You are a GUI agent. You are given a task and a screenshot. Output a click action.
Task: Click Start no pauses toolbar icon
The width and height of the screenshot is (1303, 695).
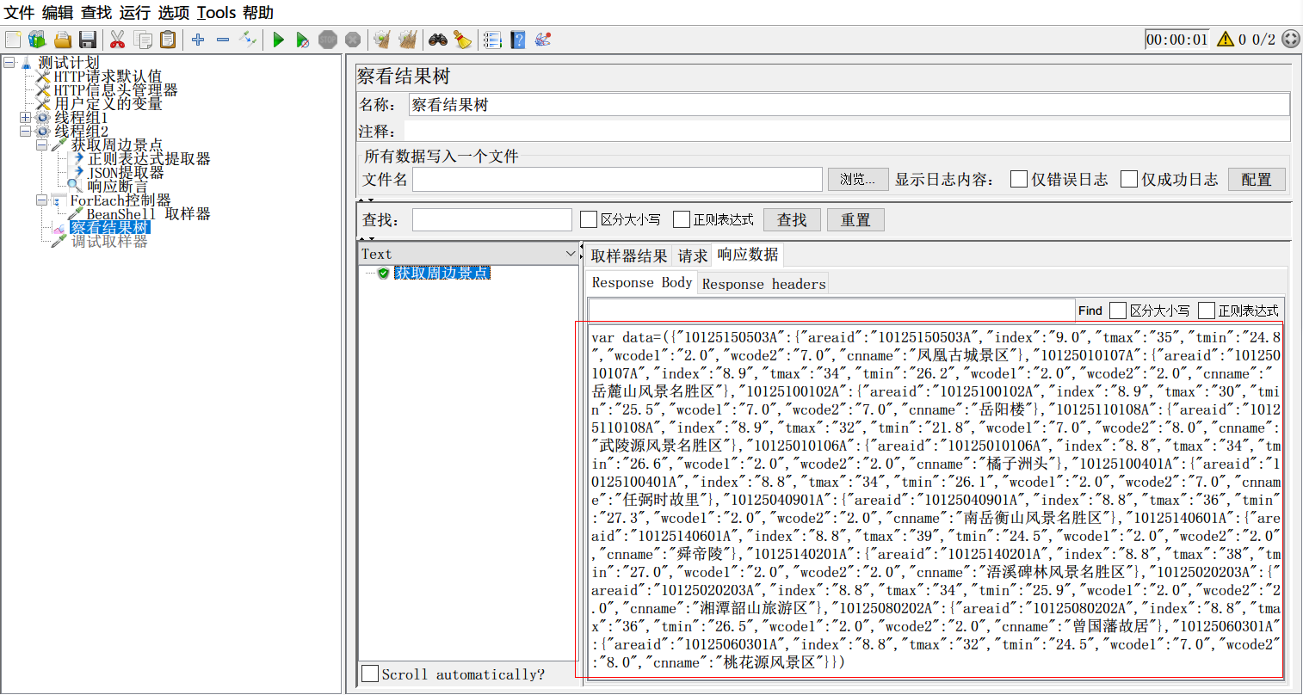click(x=302, y=40)
